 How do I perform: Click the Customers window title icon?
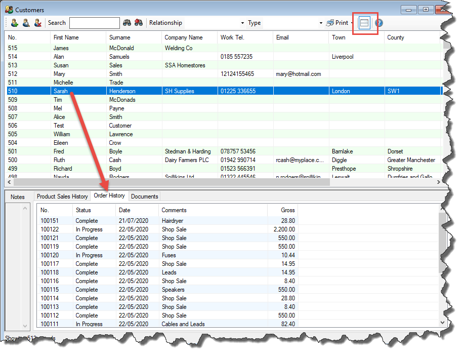(x=9, y=10)
